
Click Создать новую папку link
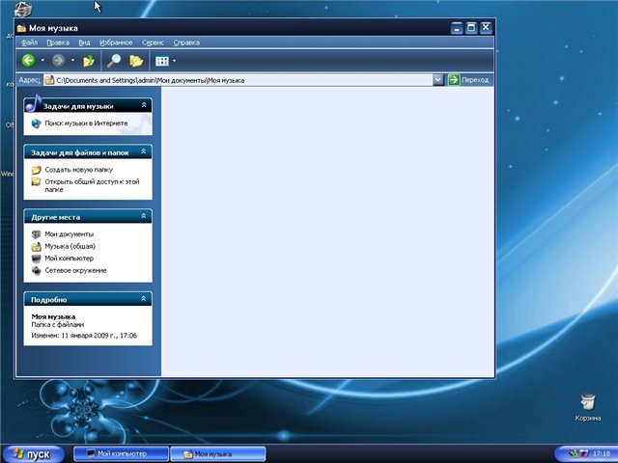(79, 170)
